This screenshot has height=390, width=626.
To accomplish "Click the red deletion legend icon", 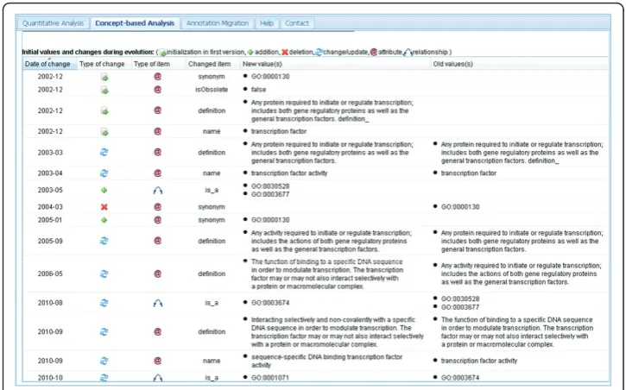I will pos(285,53).
